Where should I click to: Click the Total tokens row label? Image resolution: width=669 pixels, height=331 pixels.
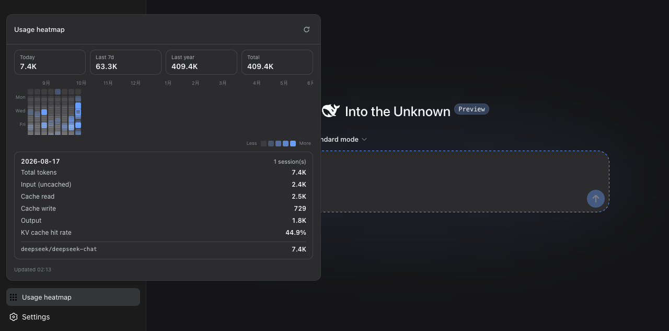tap(39, 173)
